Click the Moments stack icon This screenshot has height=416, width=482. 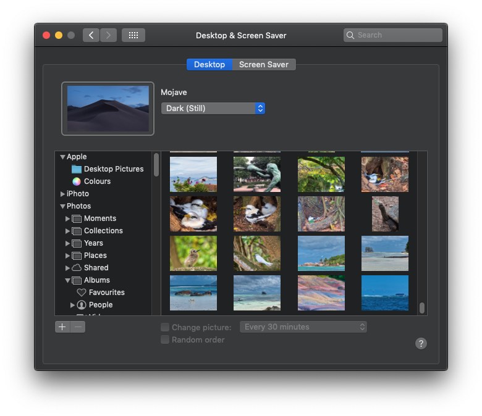77,218
